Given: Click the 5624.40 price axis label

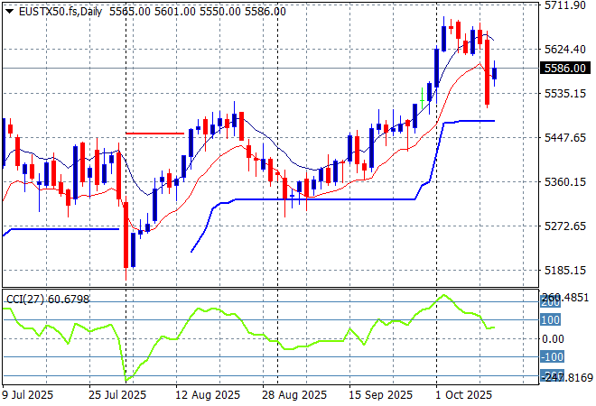Looking at the screenshot, I should [x=563, y=50].
